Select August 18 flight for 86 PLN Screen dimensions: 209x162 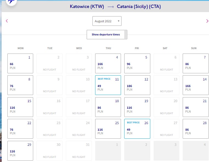pyautogui.click(x=108, y=107)
